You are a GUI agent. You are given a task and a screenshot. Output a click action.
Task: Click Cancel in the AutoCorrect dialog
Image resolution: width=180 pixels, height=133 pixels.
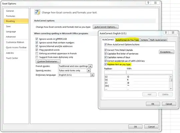point(169,104)
